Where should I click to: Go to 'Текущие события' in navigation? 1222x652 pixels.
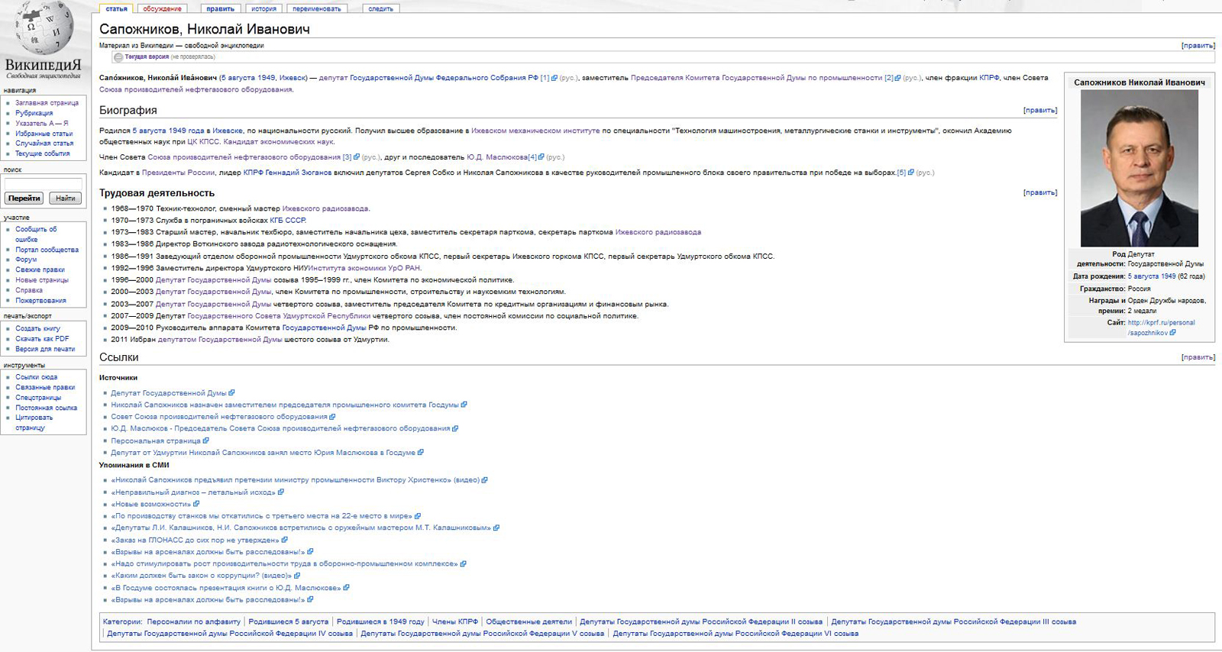click(43, 153)
